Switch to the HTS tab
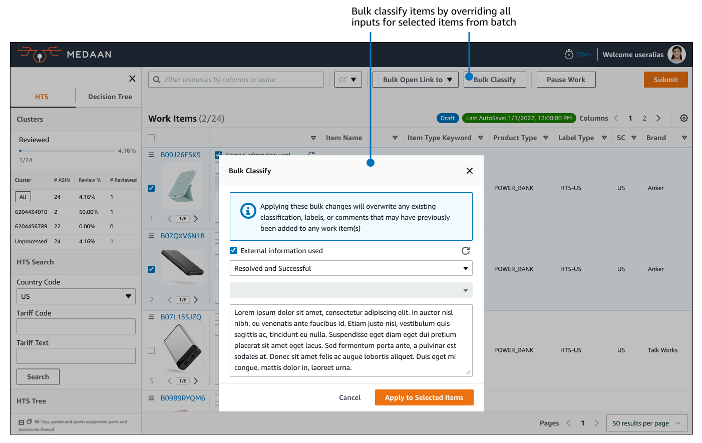Screen dimensions: 702x443 tap(42, 97)
